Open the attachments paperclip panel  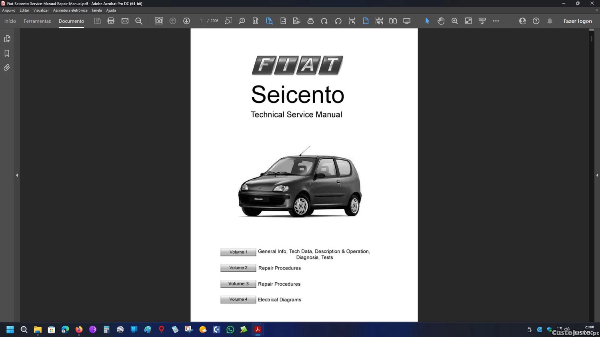click(x=7, y=68)
